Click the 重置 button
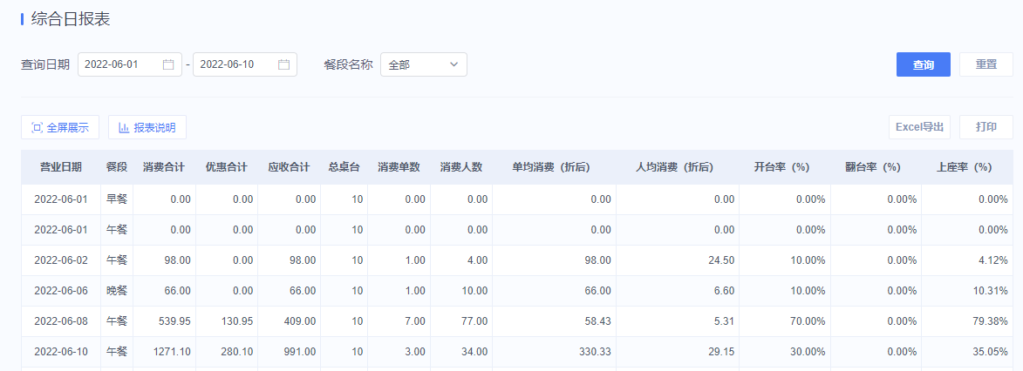The height and width of the screenshot is (371, 1023). [x=985, y=64]
